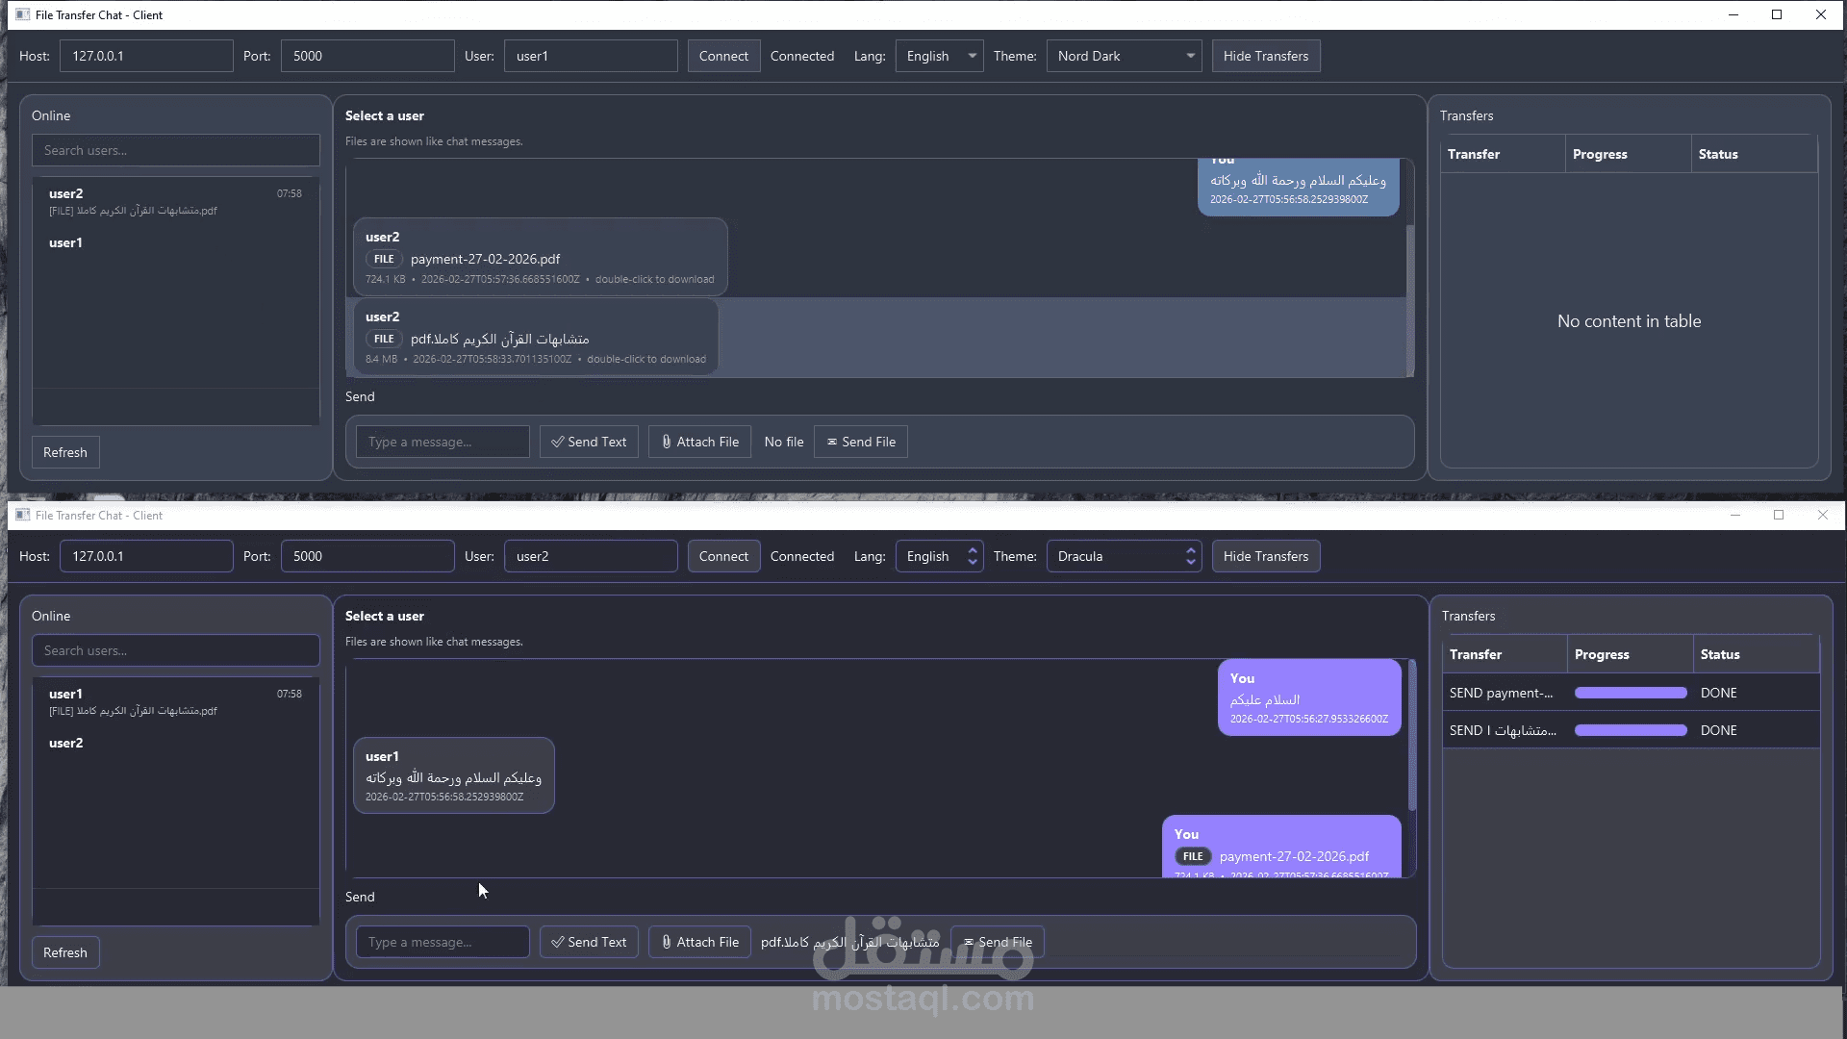Click Refresh in the bottom window's Online panel
The image size is (1847, 1039).
[x=64, y=952]
